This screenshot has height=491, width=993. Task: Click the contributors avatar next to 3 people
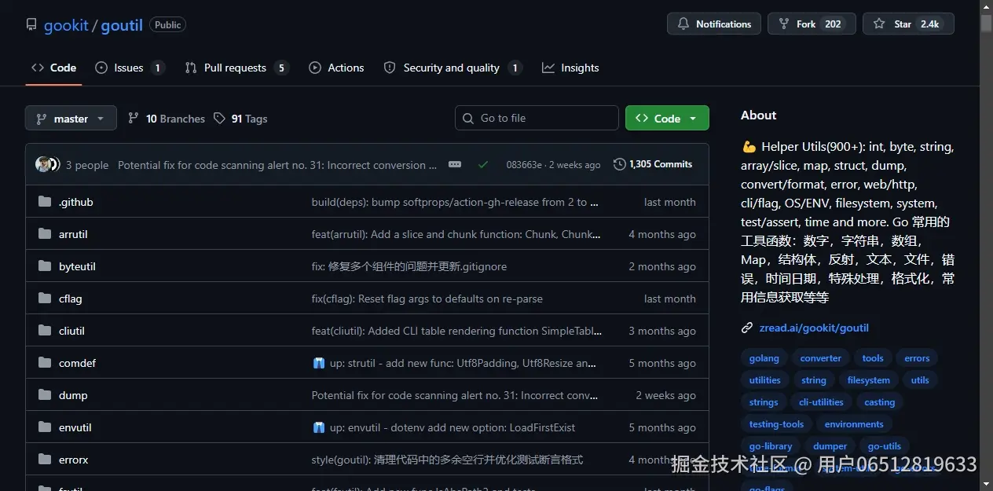pos(46,164)
